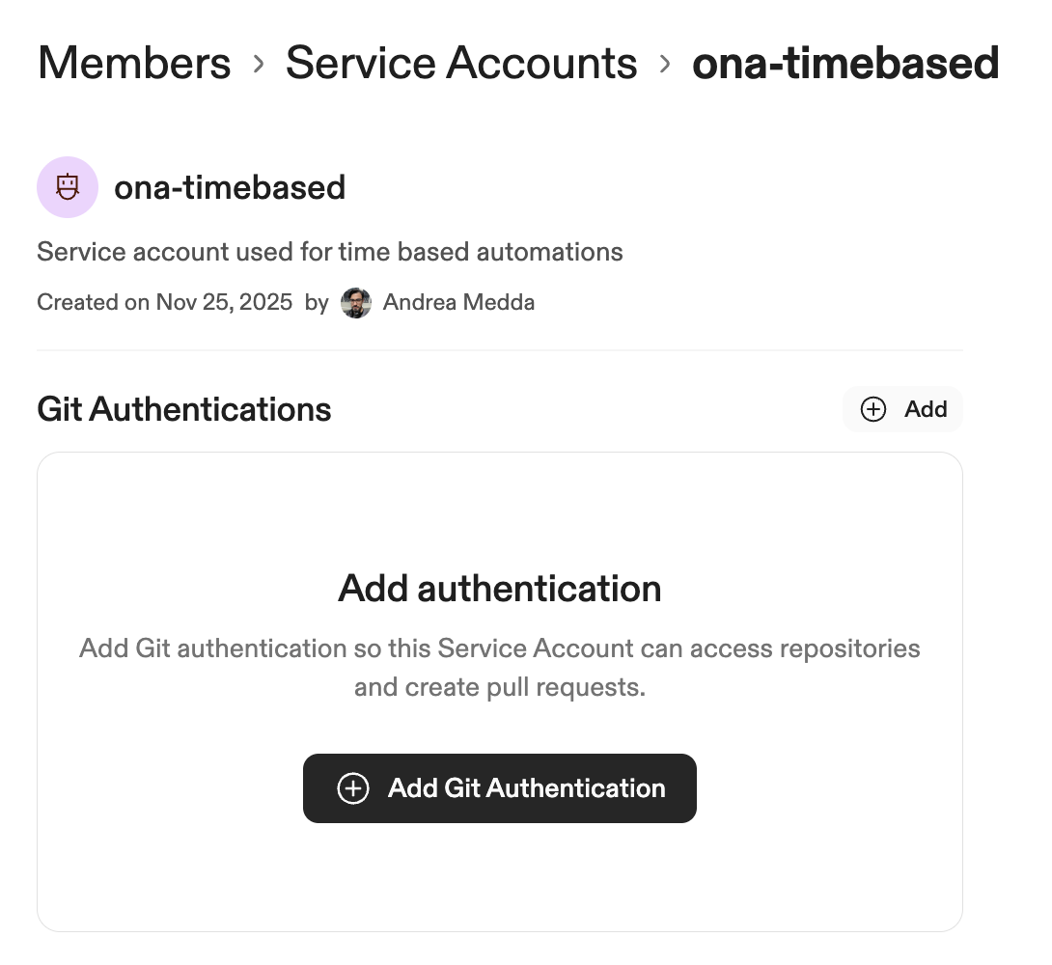The image size is (1052, 965).
Task: Click the chevron before ona-timebased breadcrumb
Action: click(x=664, y=63)
